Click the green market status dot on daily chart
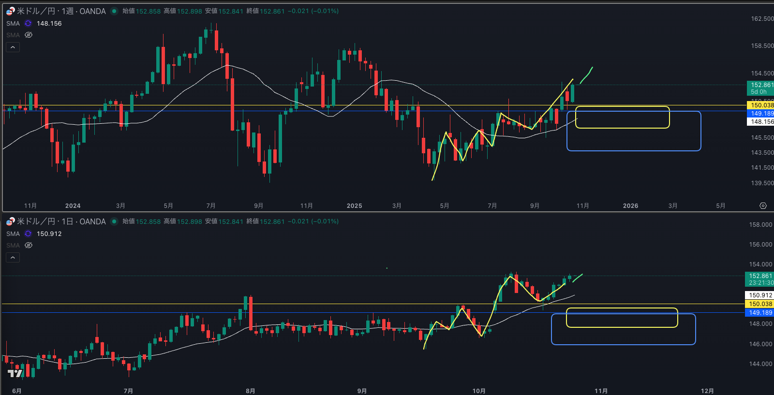Viewport: 774px width, 395px height. click(x=114, y=221)
